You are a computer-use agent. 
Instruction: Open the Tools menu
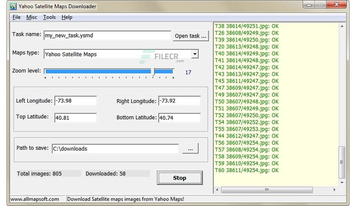tap(49, 17)
